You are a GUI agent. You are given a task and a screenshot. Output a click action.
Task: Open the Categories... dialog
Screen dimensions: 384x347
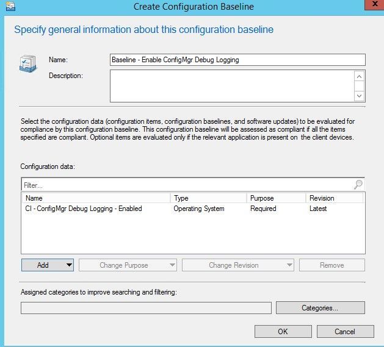tap(321, 308)
